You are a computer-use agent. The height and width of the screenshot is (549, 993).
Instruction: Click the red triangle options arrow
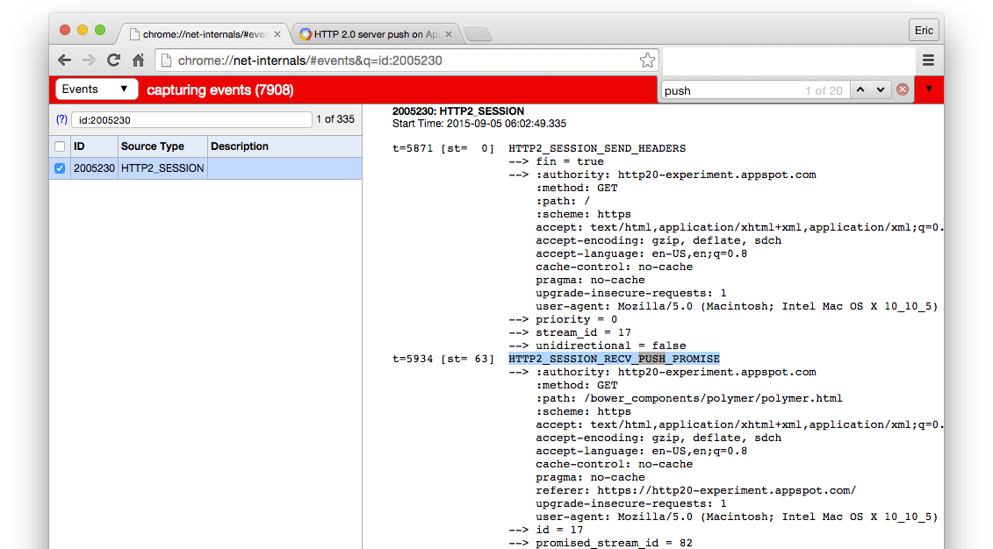[x=929, y=89]
